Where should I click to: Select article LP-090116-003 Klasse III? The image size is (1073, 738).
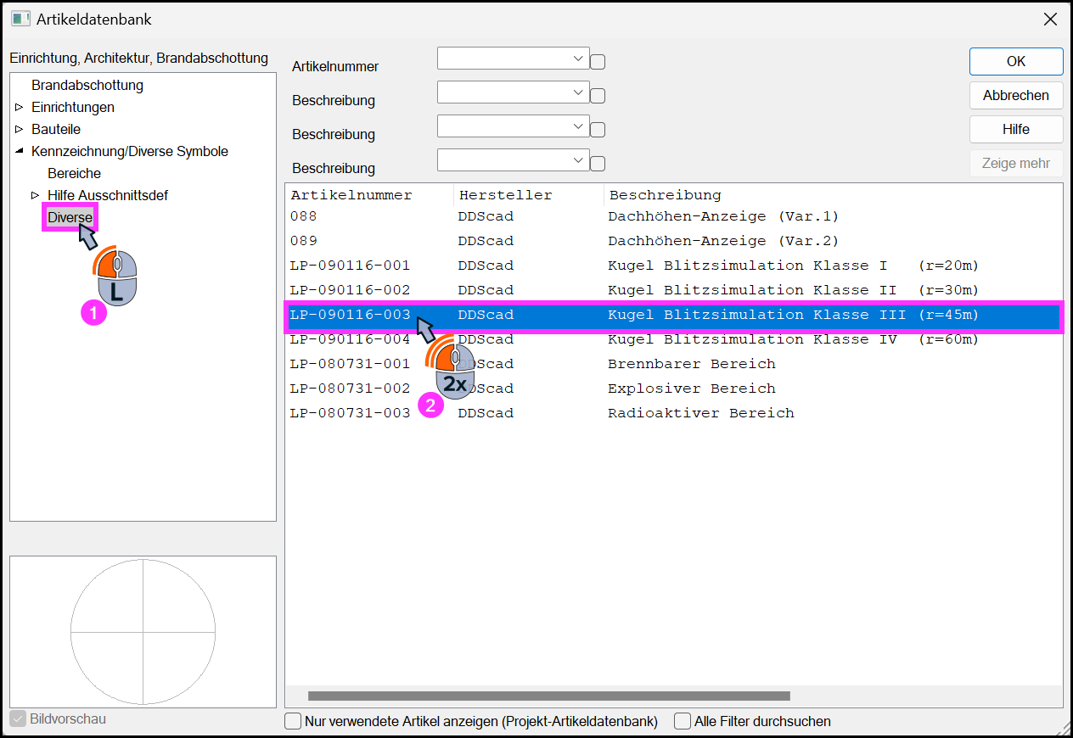pos(674,315)
